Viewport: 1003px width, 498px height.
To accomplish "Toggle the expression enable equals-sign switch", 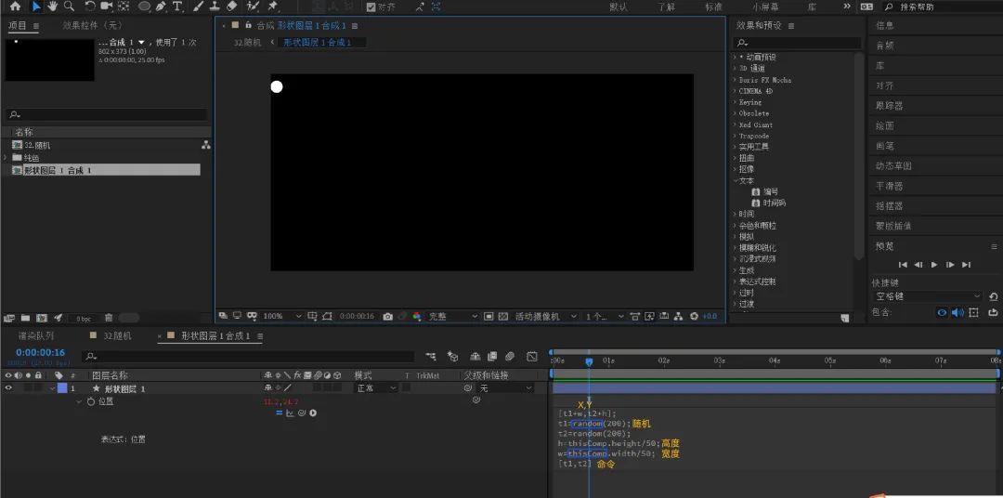I will tap(279, 413).
